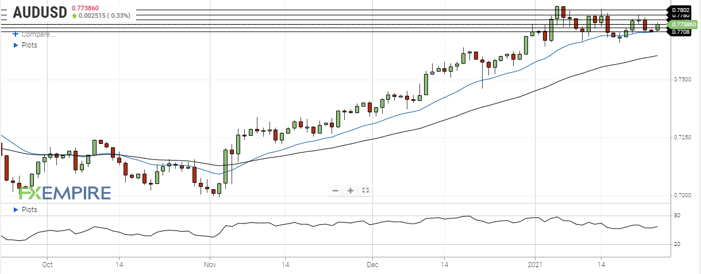Click the zoom in plus button

pyautogui.click(x=350, y=191)
